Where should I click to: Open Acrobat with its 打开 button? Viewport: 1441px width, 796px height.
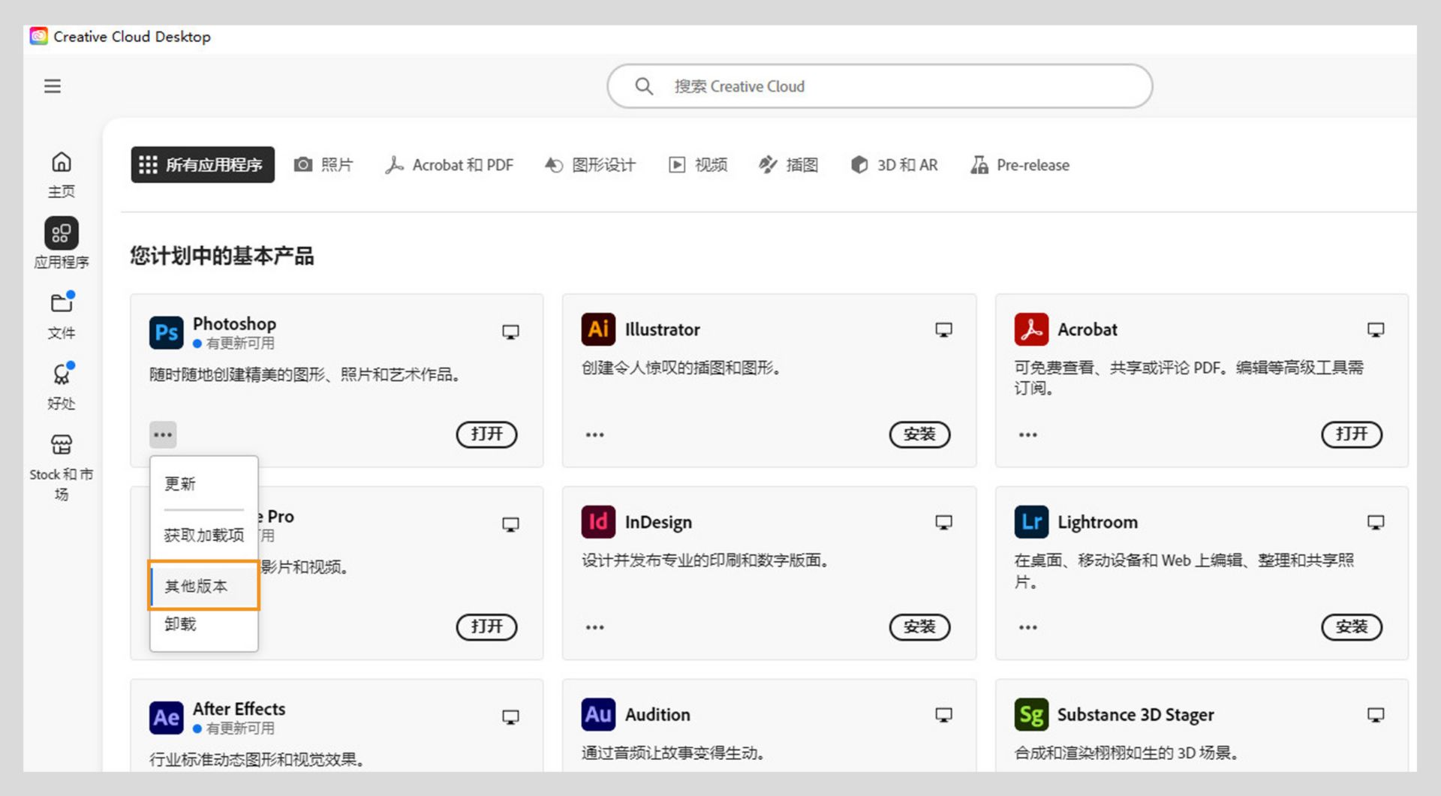(1352, 434)
